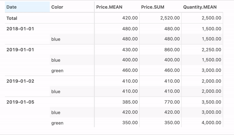Select the blue row under 2019-01-02
Viewport: 234px width, 135px height.
[56, 91]
